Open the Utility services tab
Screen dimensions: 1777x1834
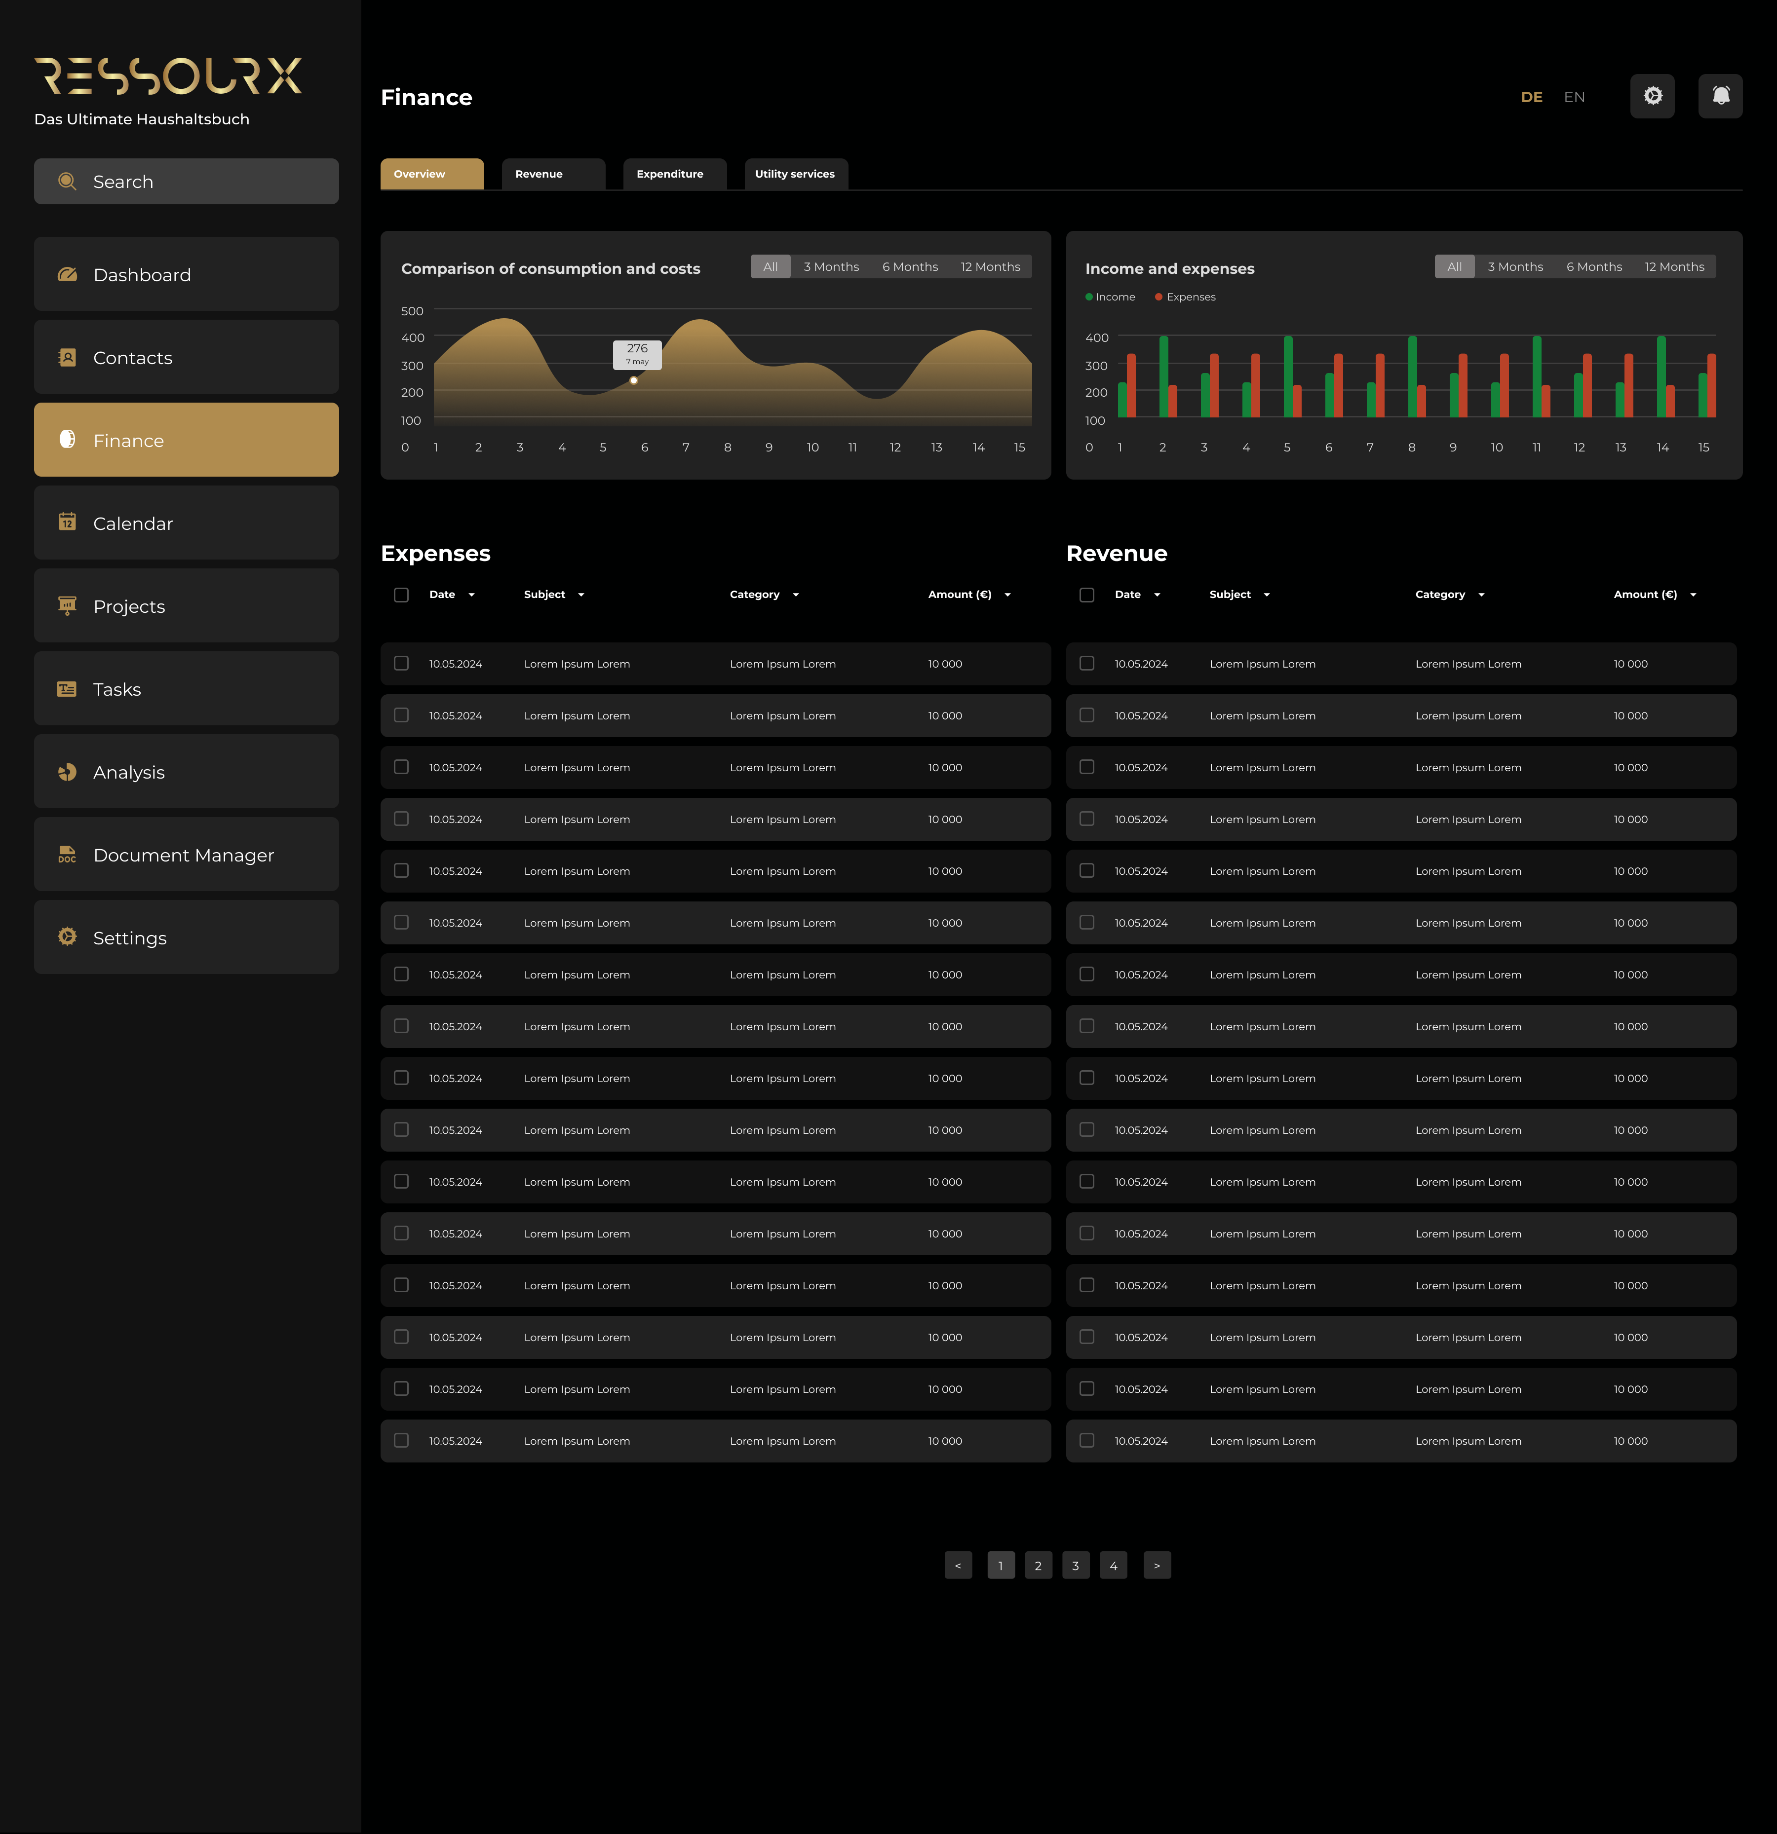(x=796, y=174)
